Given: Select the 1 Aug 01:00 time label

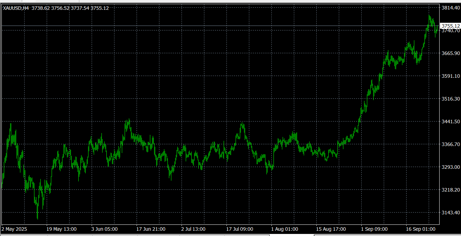Looking at the screenshot, I should [x=284, y=229].
